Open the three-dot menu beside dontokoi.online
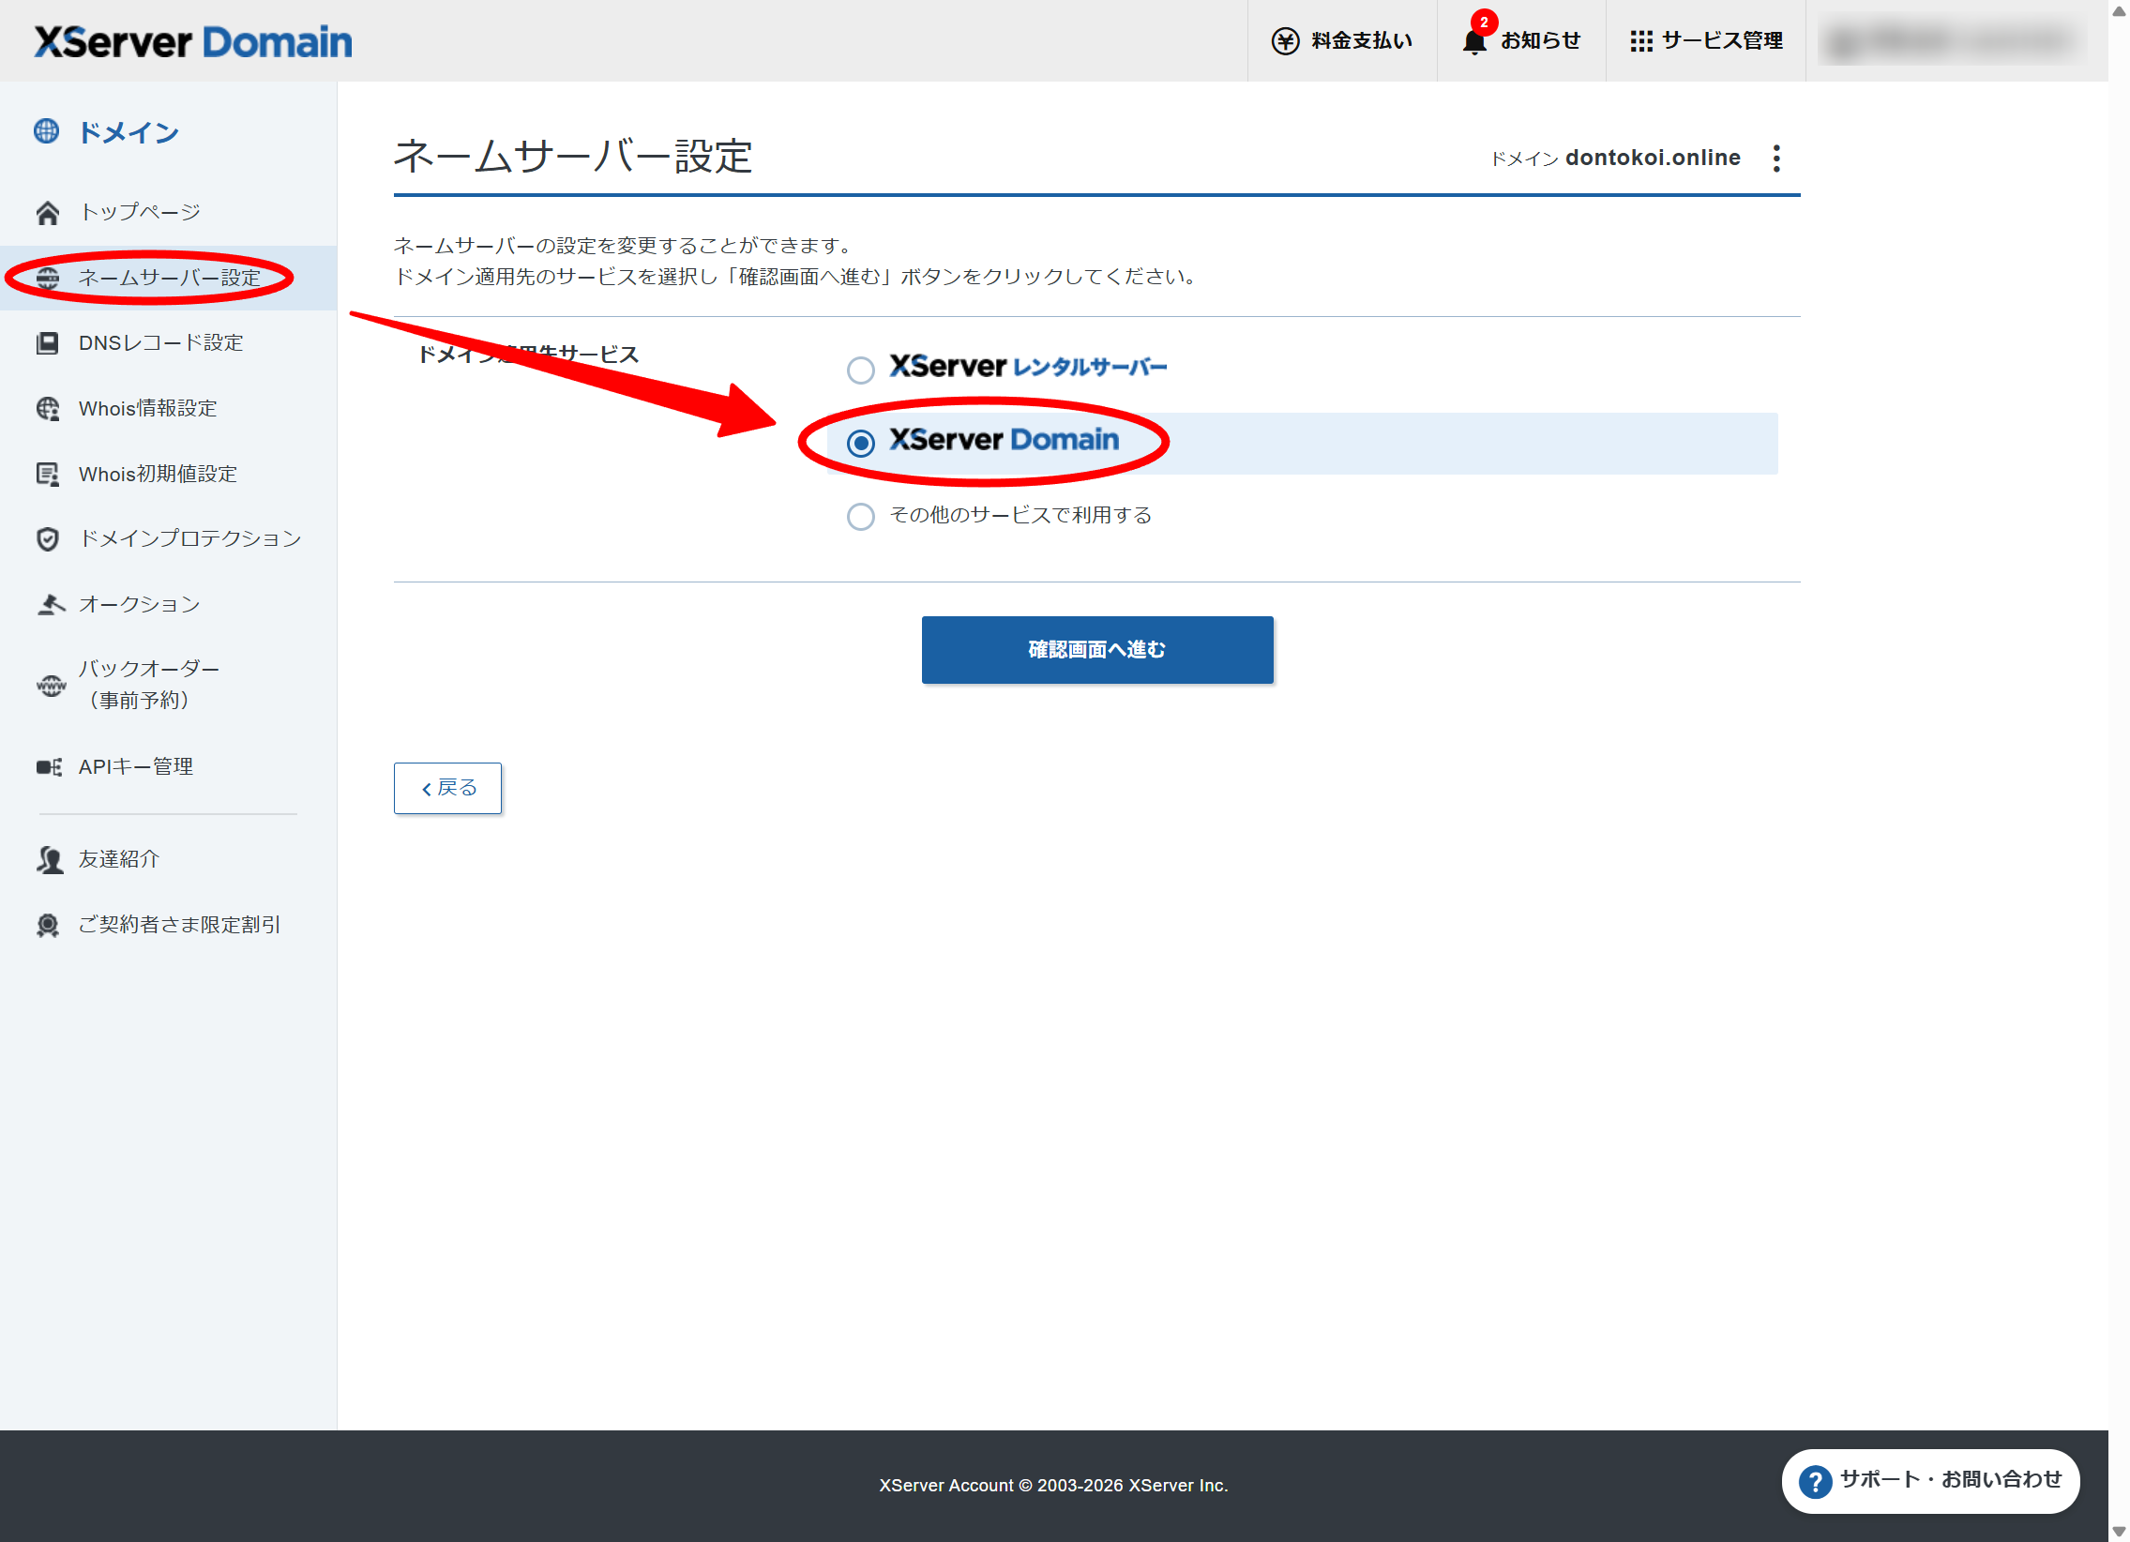The image size is (2130, 1542). pos(1776,158)
